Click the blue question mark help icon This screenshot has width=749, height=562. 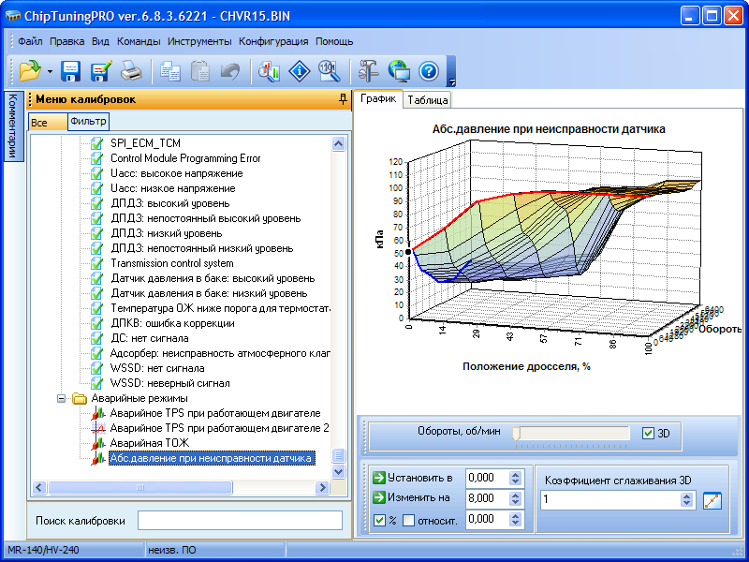(429, 71)
